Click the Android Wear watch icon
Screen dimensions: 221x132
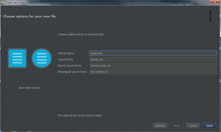pyautogui.click(x=210, y=16)
